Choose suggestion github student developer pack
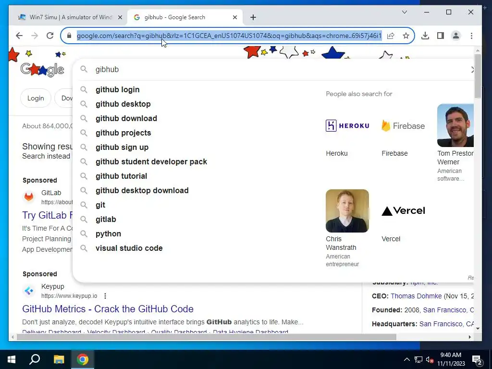 coord(151,161)
